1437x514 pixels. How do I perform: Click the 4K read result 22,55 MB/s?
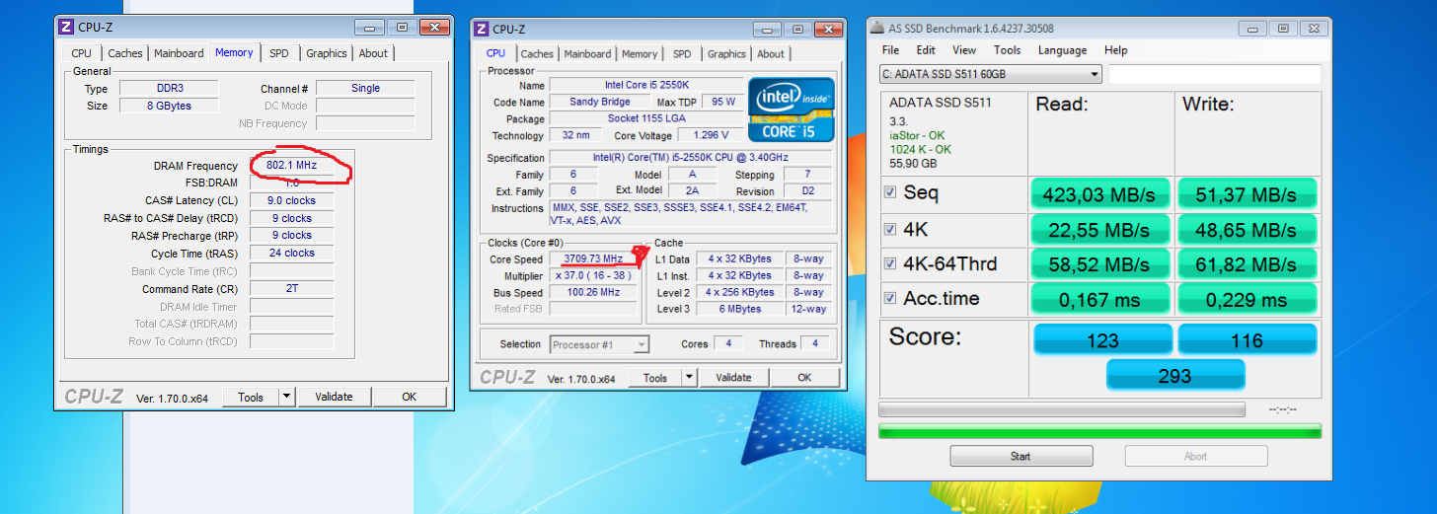pos(1101,230)
